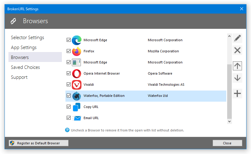Image resolution: width=251 pixels, height=154 pixels.
Task: Click the Copy URL label
Action: pos(91,107)
